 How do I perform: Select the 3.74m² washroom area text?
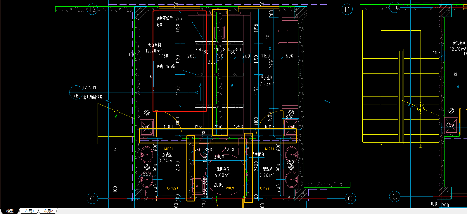(166, 161)
